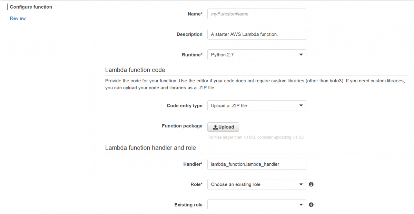Screen dimensions: 414x214
Task: Click the info icon next to Existing role
Action: (311, 205)
